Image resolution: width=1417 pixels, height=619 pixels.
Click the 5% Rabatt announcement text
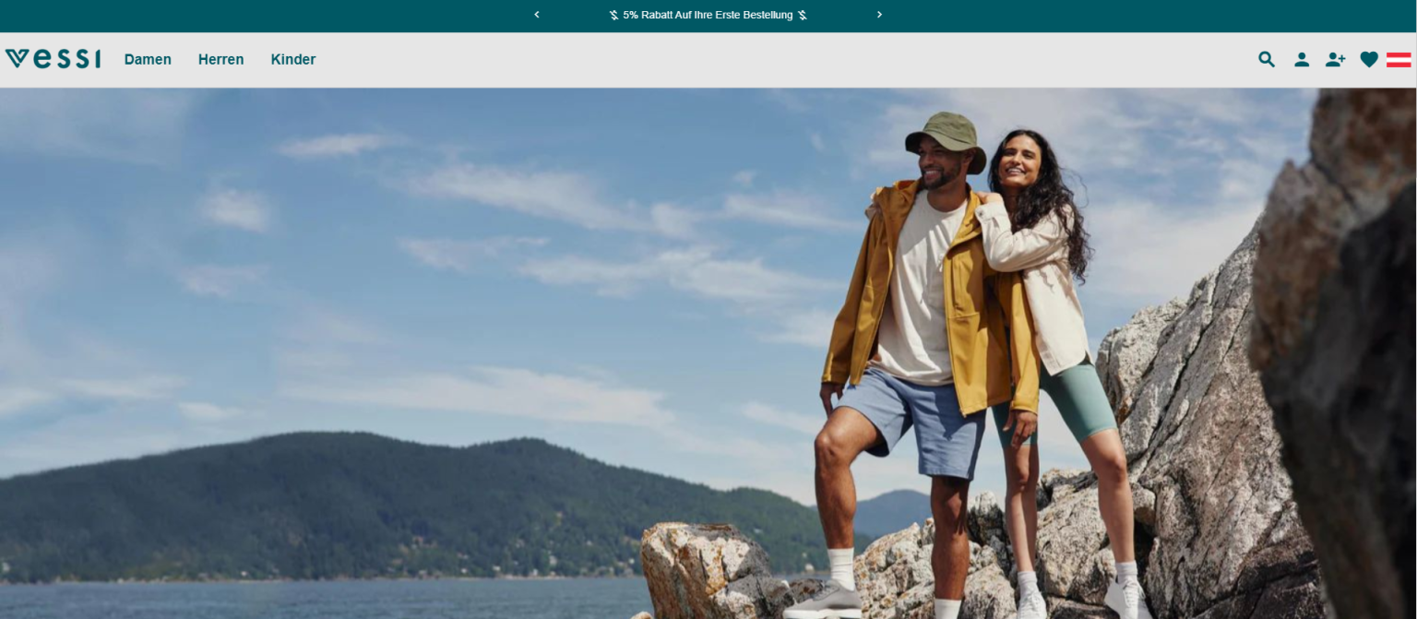[708, 15]
